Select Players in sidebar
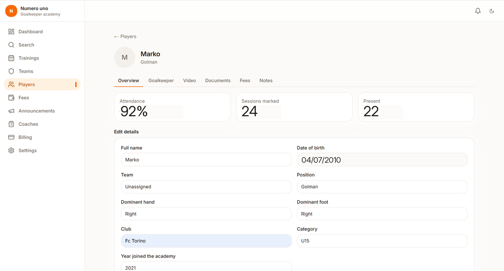This screenshot has width=504, height=271. [42, 85]
